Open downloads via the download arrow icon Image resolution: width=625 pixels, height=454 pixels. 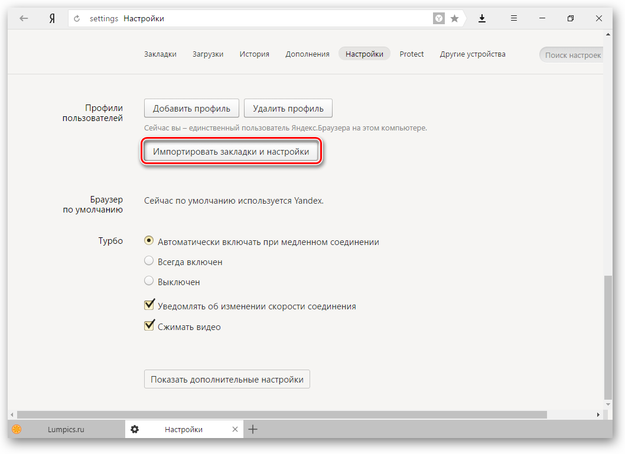482,18
